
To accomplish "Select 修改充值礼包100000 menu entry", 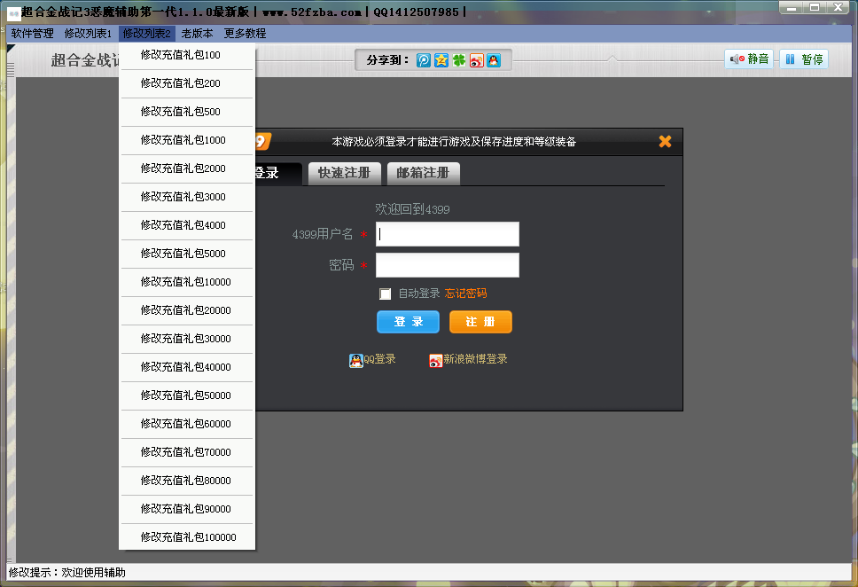I will [x=187, y=537].
